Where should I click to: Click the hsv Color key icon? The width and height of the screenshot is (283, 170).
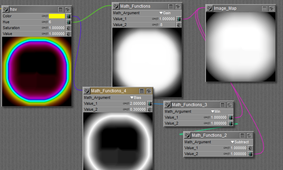click(45, 16)
